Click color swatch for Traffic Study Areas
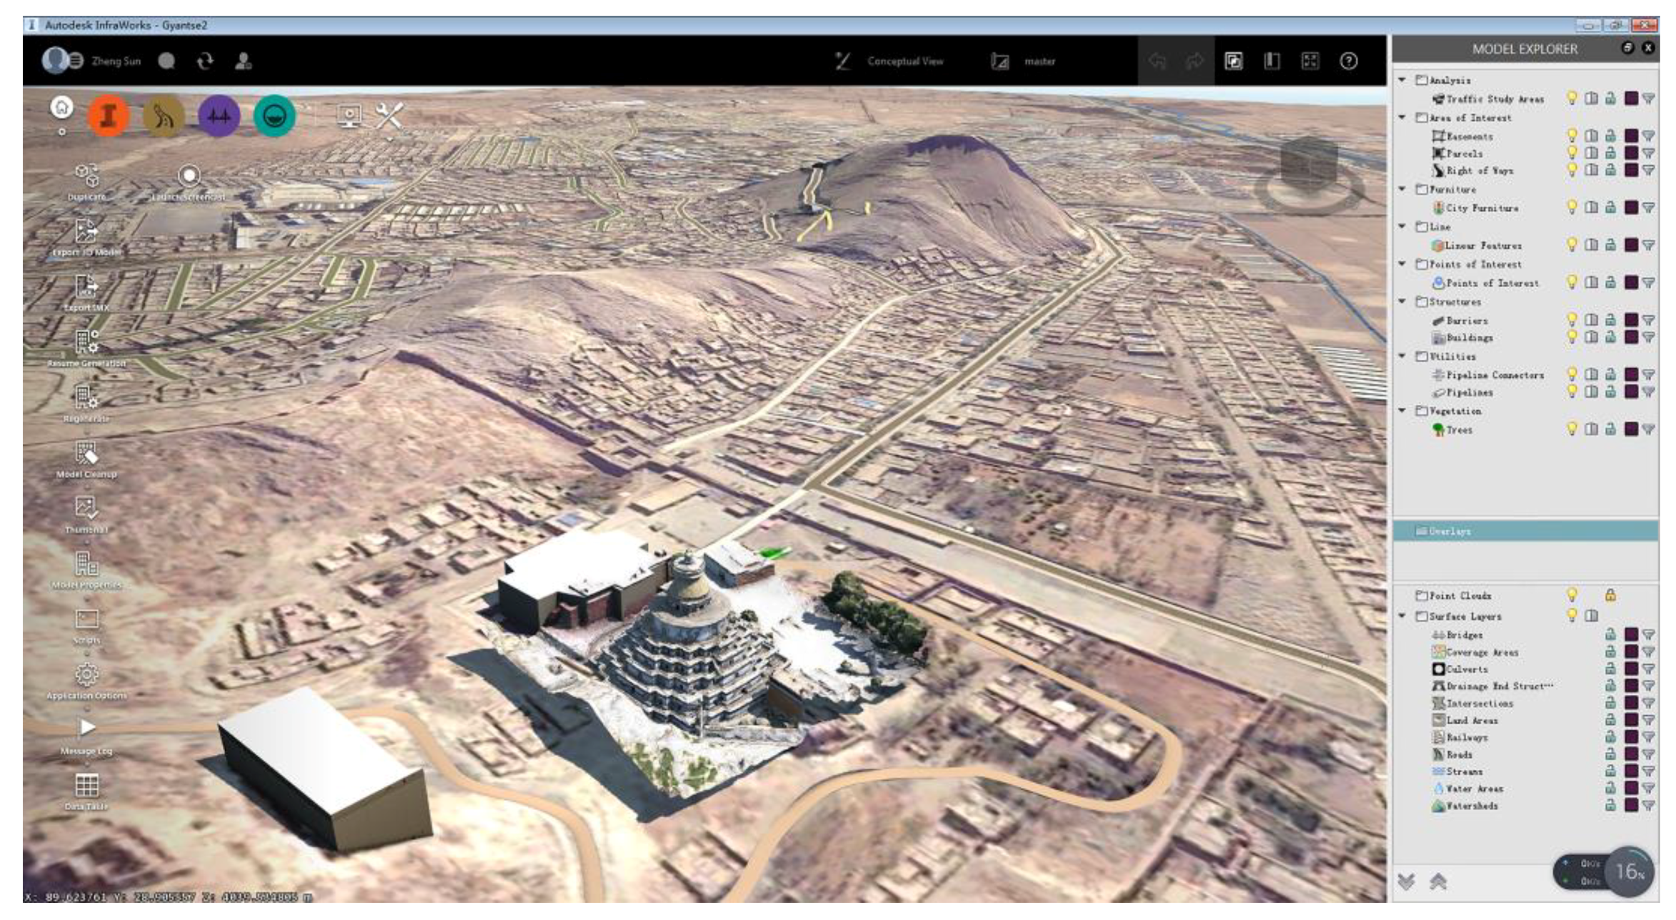The height and width of the screenshot is (920, 1676). click(x=1630, y=98)
